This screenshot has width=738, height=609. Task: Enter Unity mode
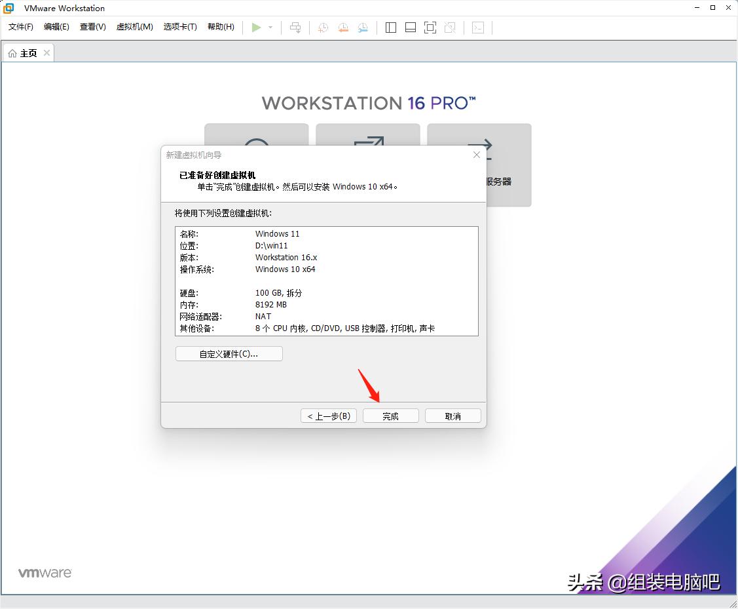(449, 27)
